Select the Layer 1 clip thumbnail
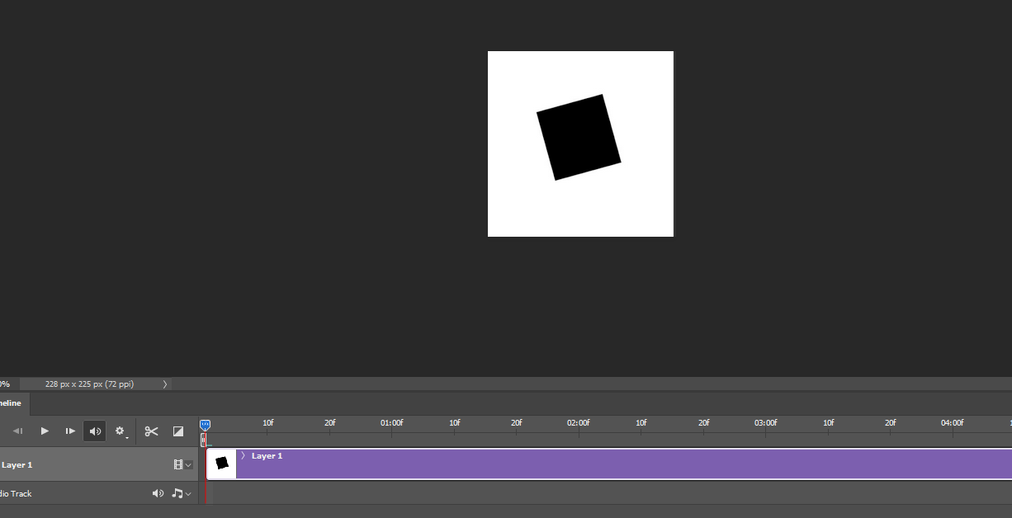This screenshot has height=518, width=1012. [x=221, y=464]
